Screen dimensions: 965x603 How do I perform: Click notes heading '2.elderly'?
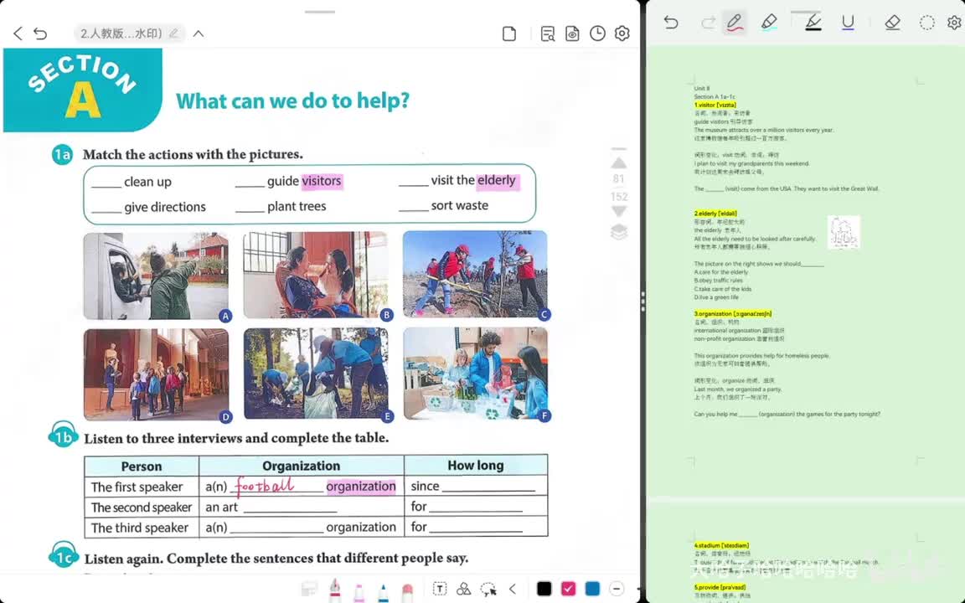(x=715, y=213)
